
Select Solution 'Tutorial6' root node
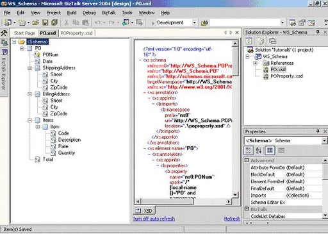click(284, 50)
